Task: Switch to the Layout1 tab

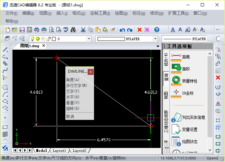Action: [x=59, y=151]
